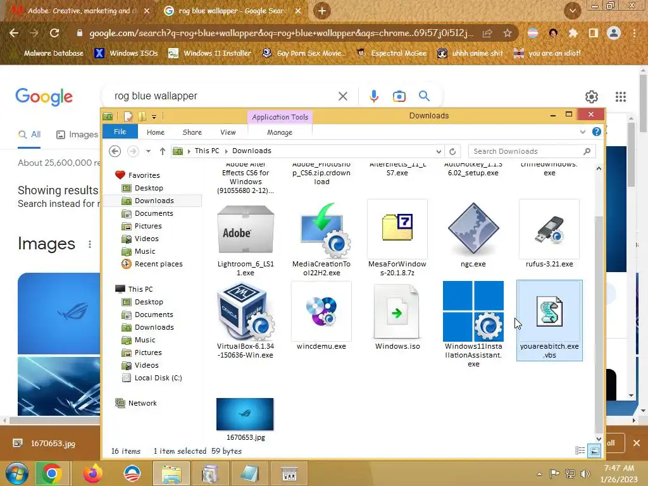Click Google search by image camera icon
The image size is (648, 486).
(399, 96)
